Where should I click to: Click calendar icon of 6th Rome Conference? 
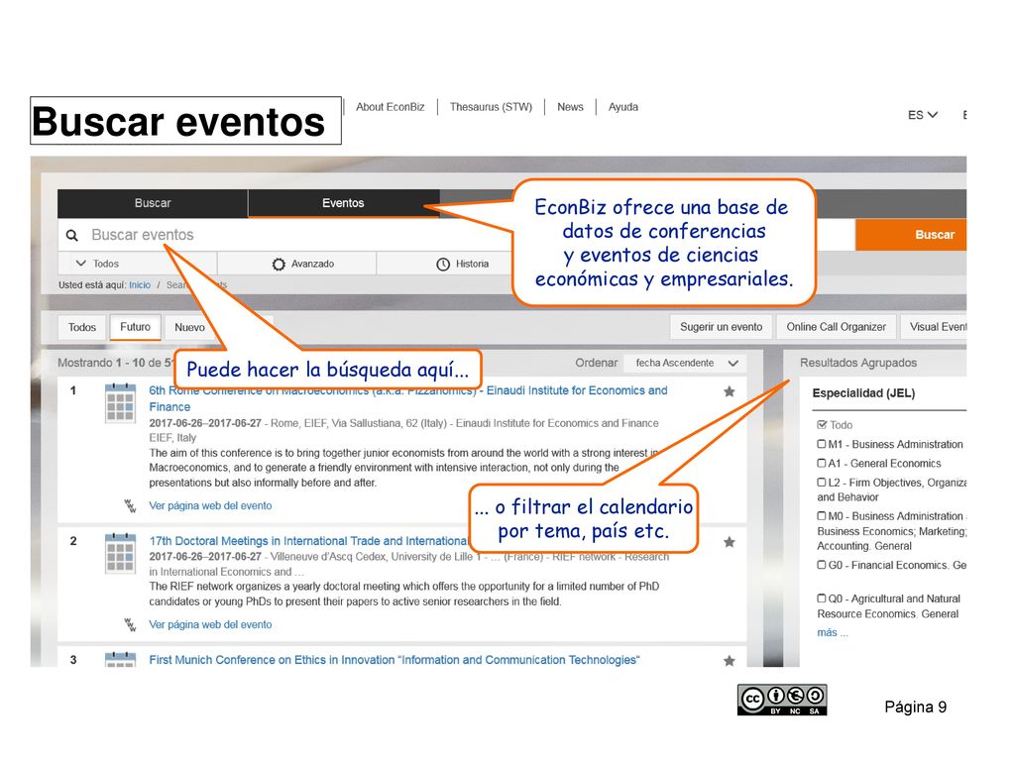click(x=120, y=403)
